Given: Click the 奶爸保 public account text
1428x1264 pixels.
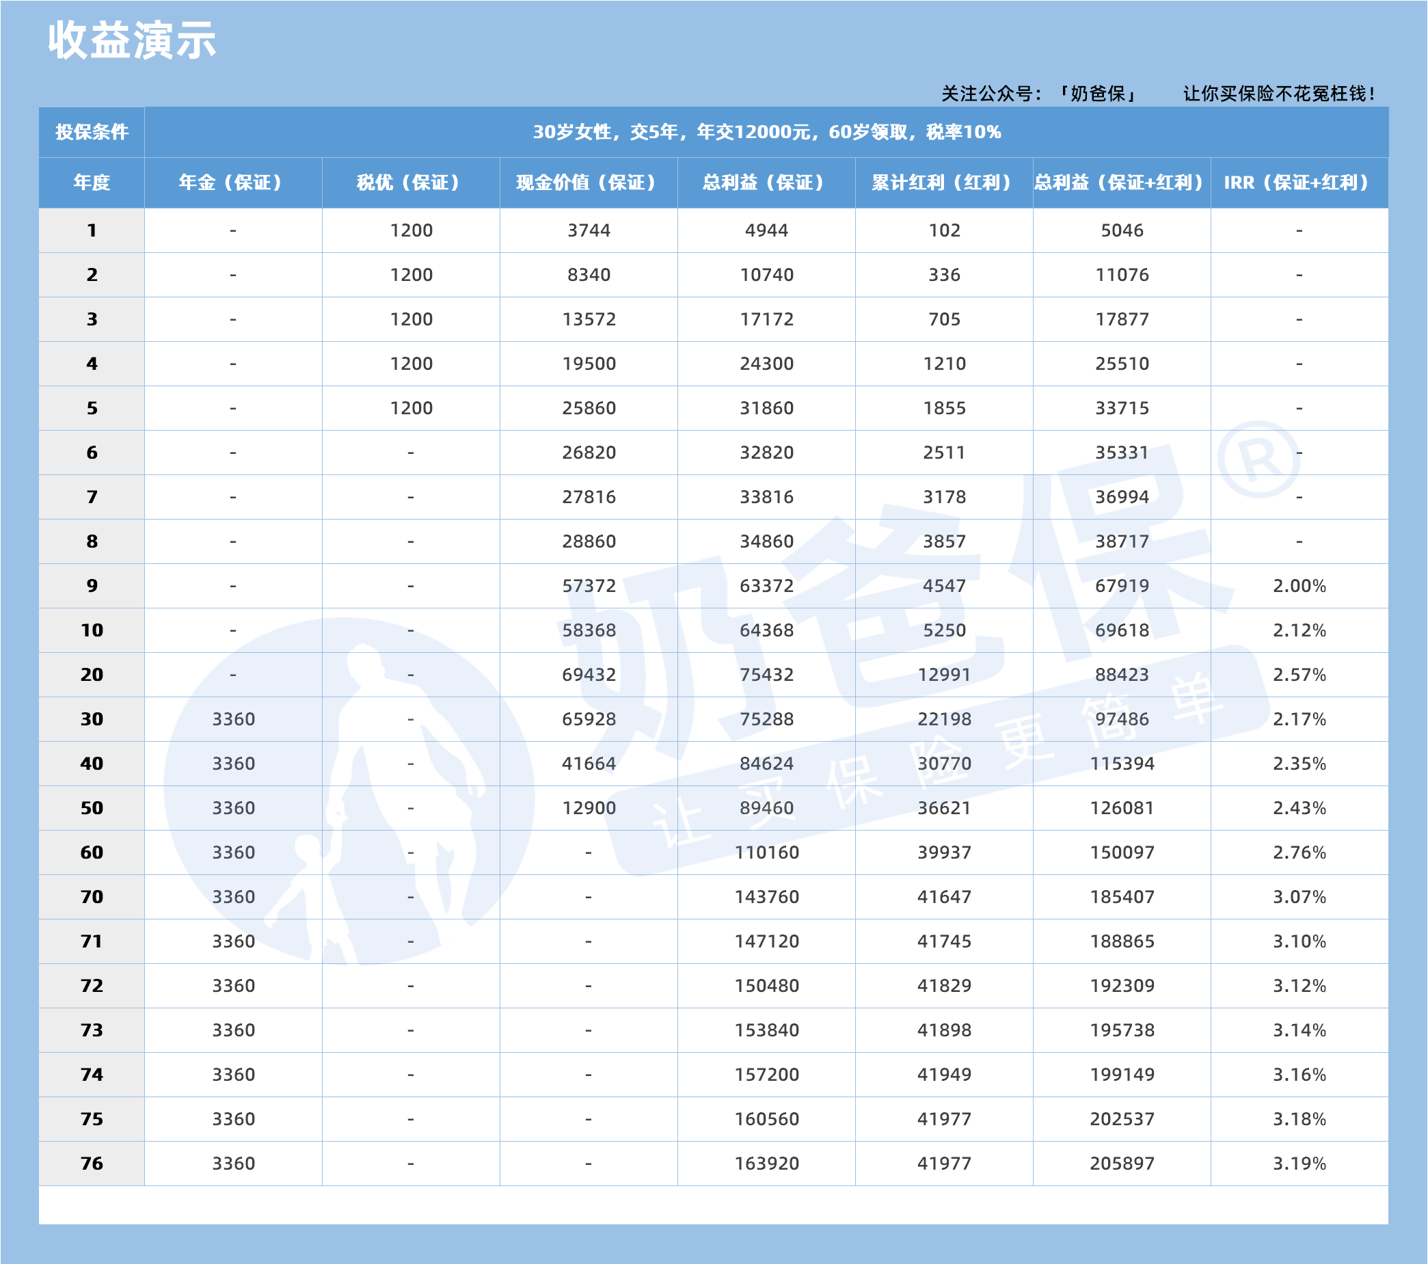Looking at the screenshot, I should [x=1099, y=94].
